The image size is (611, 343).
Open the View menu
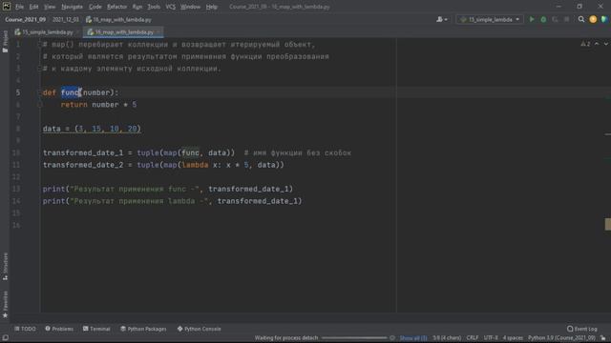(50, 7)
